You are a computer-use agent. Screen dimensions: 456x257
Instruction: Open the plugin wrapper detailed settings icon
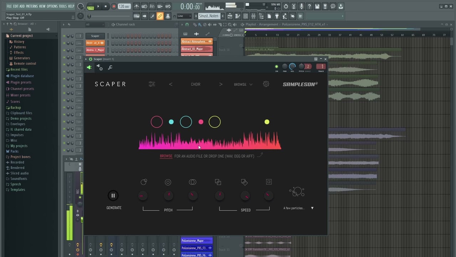point(100,67)
